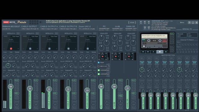Toggle the K button on その他 strip

(x=120, y=101)
